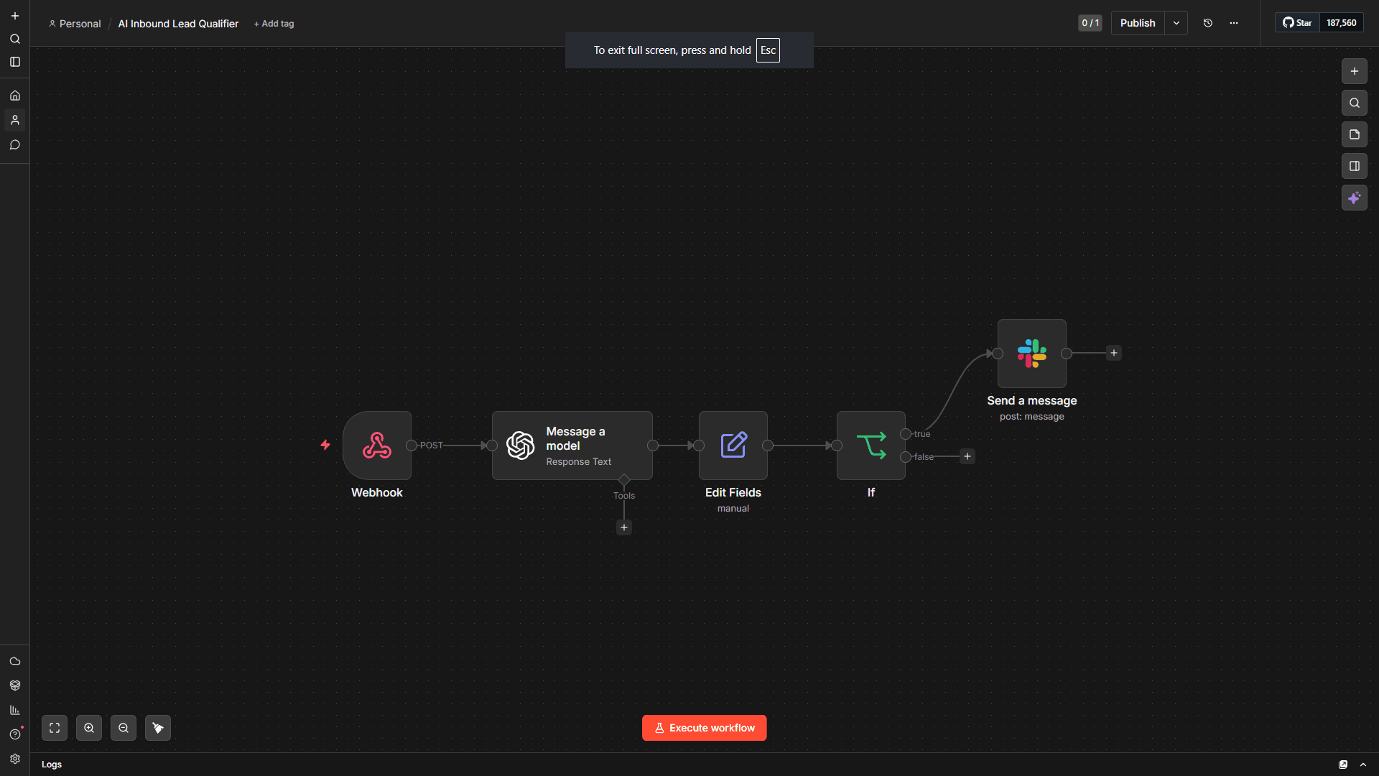Open the OpenAI Message a model node
1379x776 pixels.
(572, 445)
